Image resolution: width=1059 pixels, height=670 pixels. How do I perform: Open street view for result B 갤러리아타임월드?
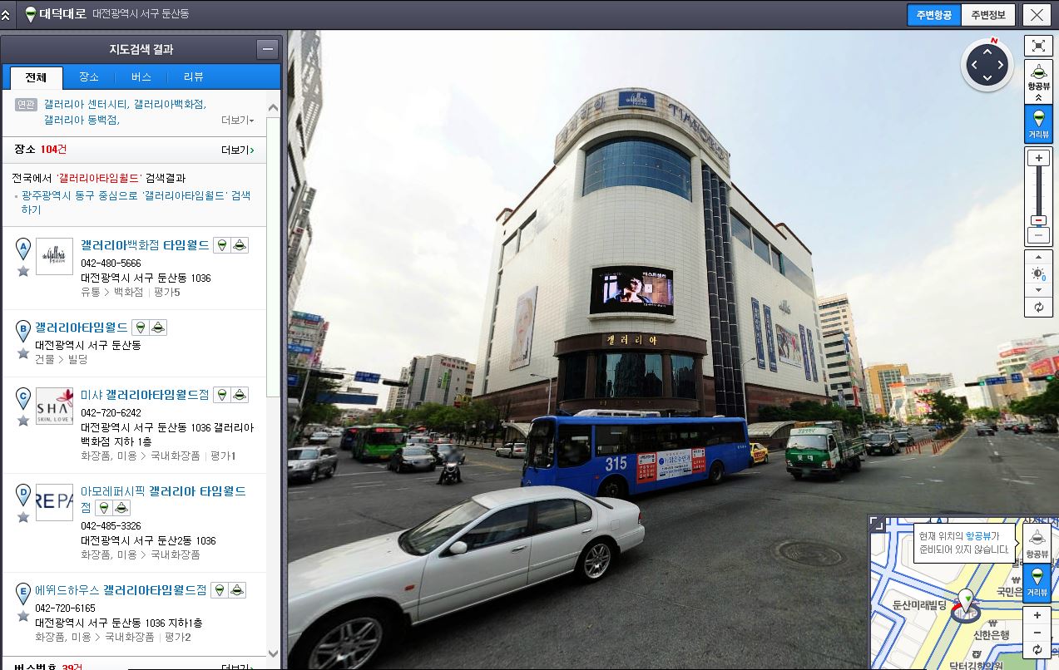point(141,328)
